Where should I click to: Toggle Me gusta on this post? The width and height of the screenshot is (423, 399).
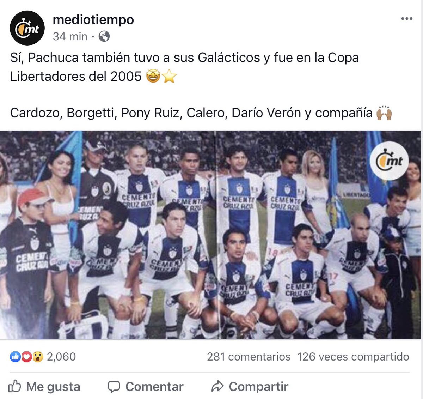click(x=44, y=387)
